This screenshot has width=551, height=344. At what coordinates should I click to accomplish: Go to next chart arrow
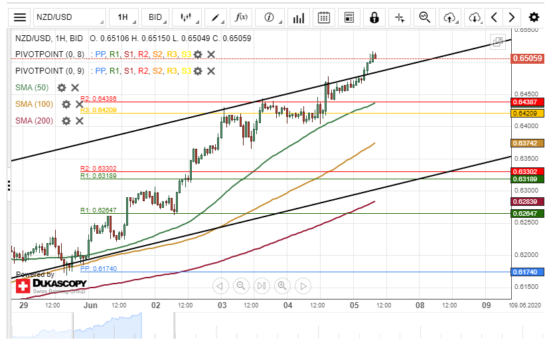pos(512,17)
